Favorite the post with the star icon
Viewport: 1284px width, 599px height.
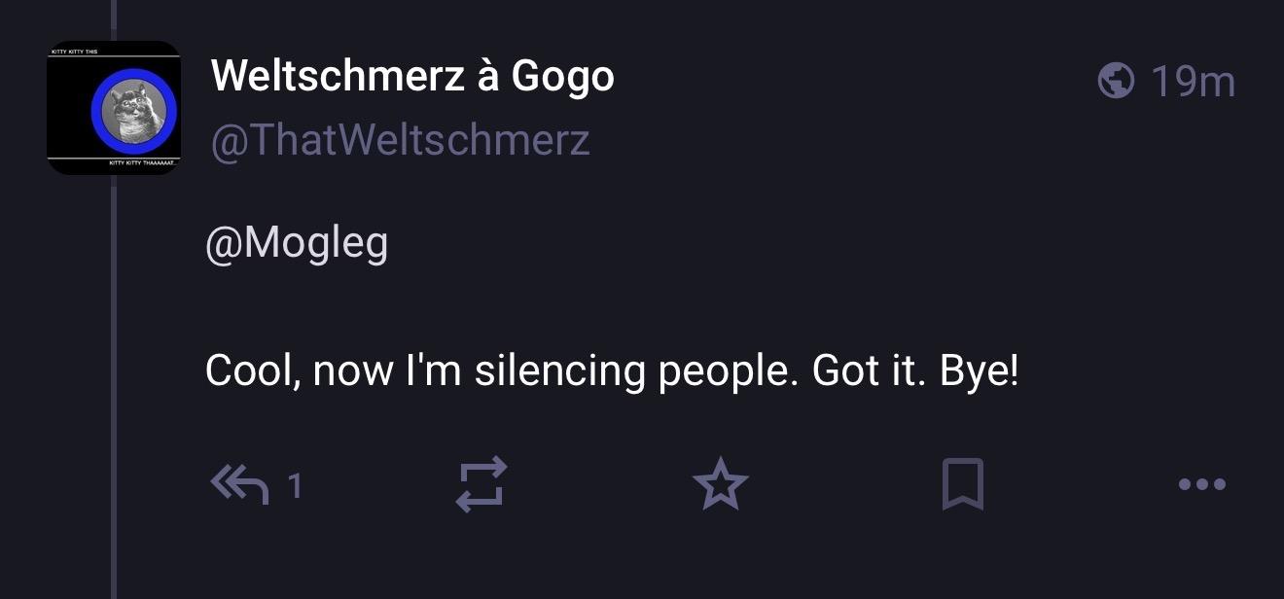(x=720, y=484)
